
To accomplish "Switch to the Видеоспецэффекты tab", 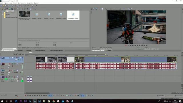I will click(x=40, y=50).
